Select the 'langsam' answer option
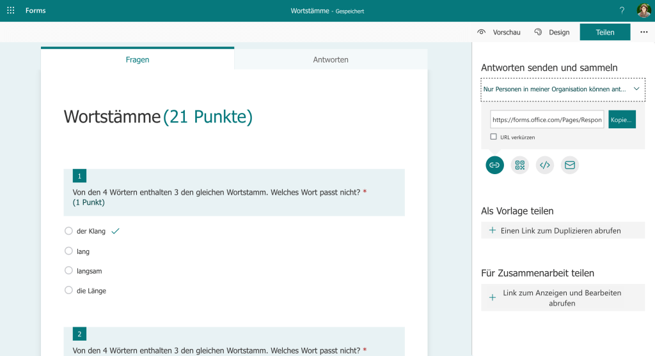Screen dimensions: 655x356 [69, 271]
